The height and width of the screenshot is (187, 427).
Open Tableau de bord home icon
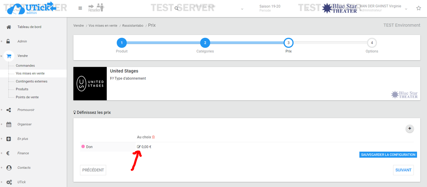(x=9, y=27)
